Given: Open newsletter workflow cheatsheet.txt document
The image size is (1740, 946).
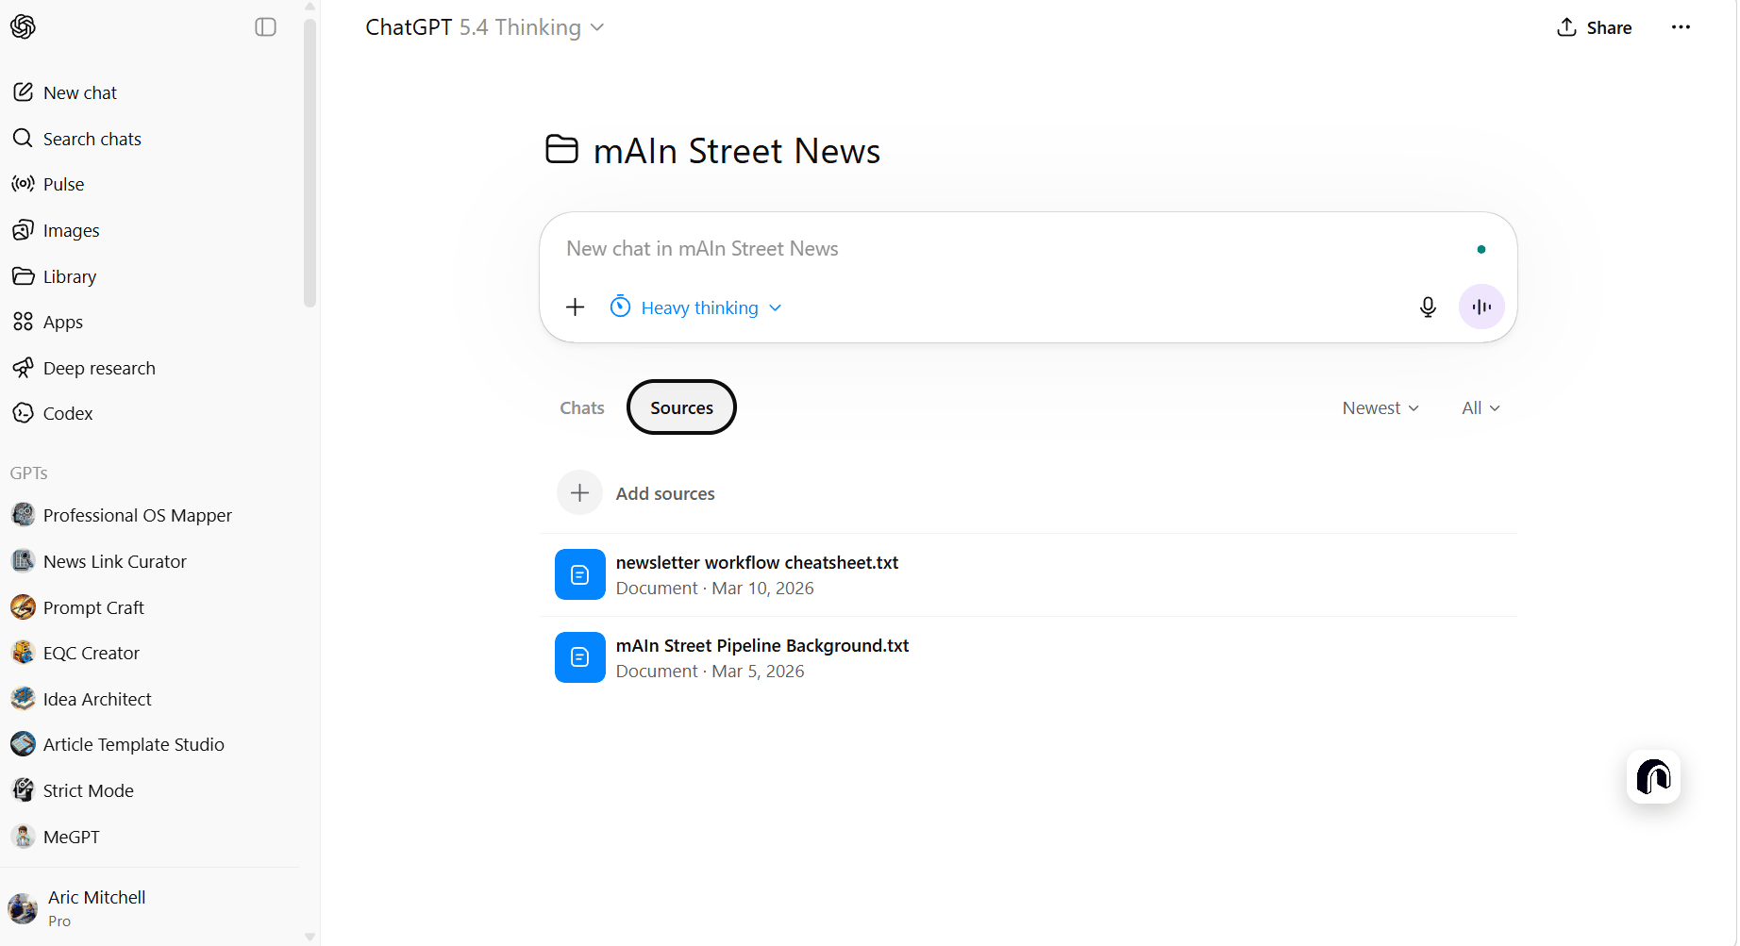Looking at the screenshot, I should coord(757,563).
